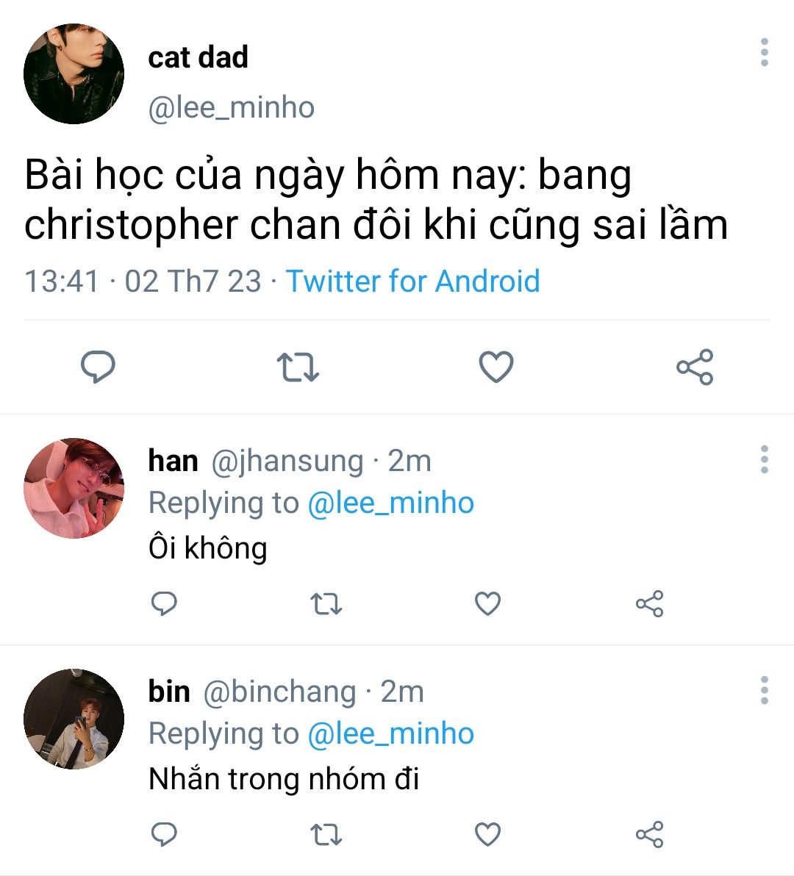Share the main tweet by cat dad

695,367
